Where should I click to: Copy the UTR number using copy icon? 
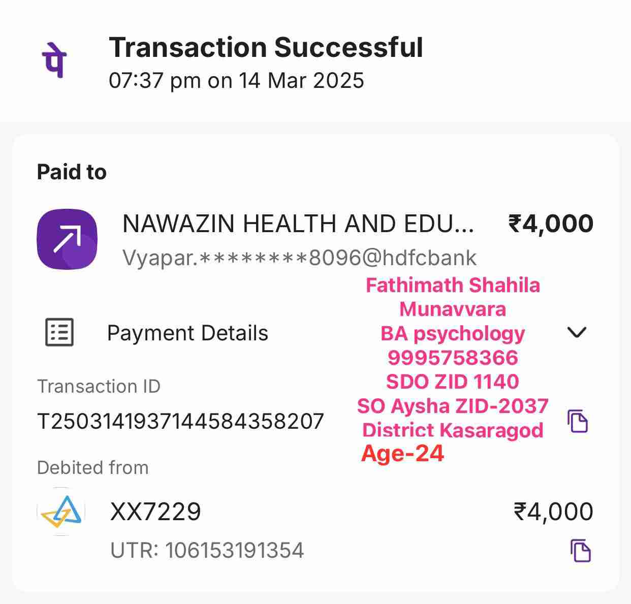(x=580, y=551)
